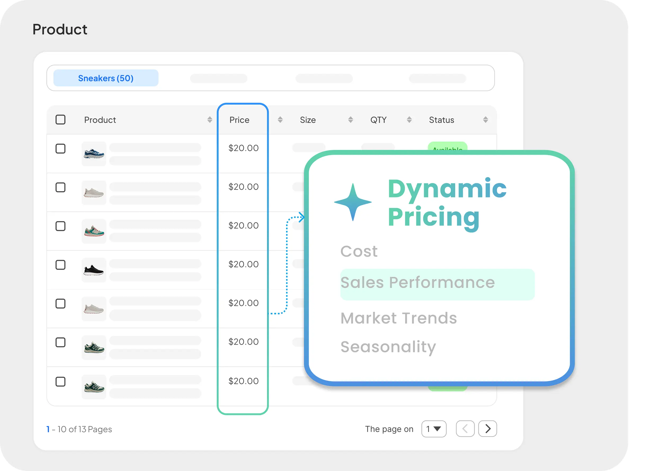Select the Seasonality pricing factor

tap(388, 346)
